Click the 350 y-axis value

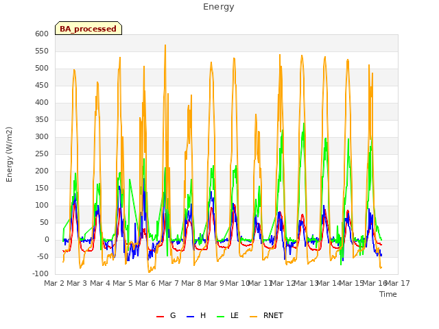[42, 120]
